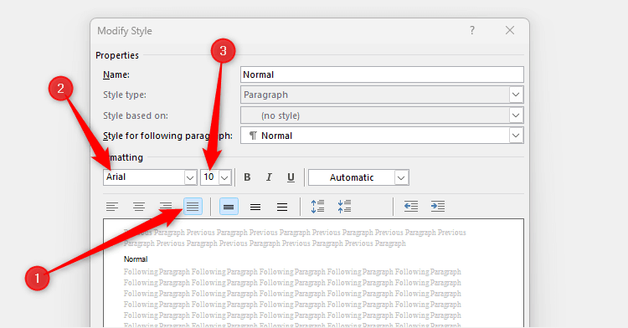Select justify alignment icon
Viewport: 628px width, 328px height.
pyautogui.click(x=193, y=207)
